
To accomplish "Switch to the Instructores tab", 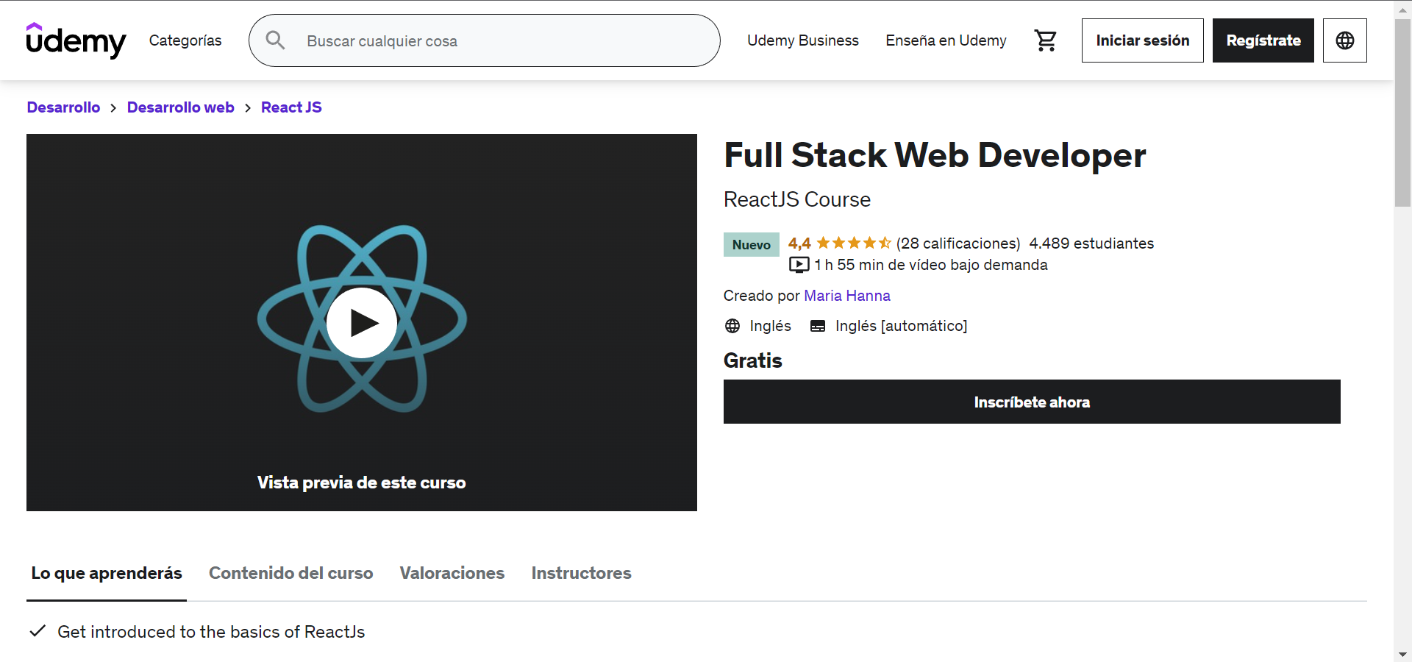I will [x=581, y=573].
